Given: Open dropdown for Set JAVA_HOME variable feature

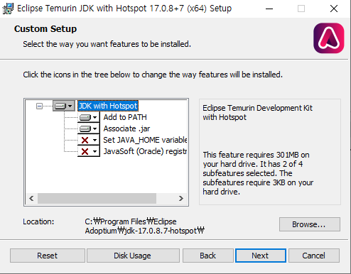Looking at the screenshot, I should click(x=89, y=140).
